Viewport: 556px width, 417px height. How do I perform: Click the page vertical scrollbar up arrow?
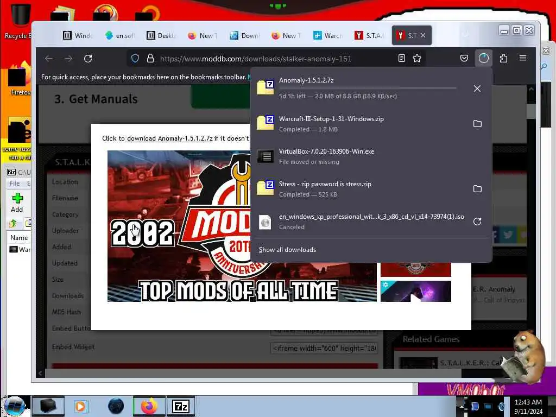pyautogui.click(x=531, y=89)
